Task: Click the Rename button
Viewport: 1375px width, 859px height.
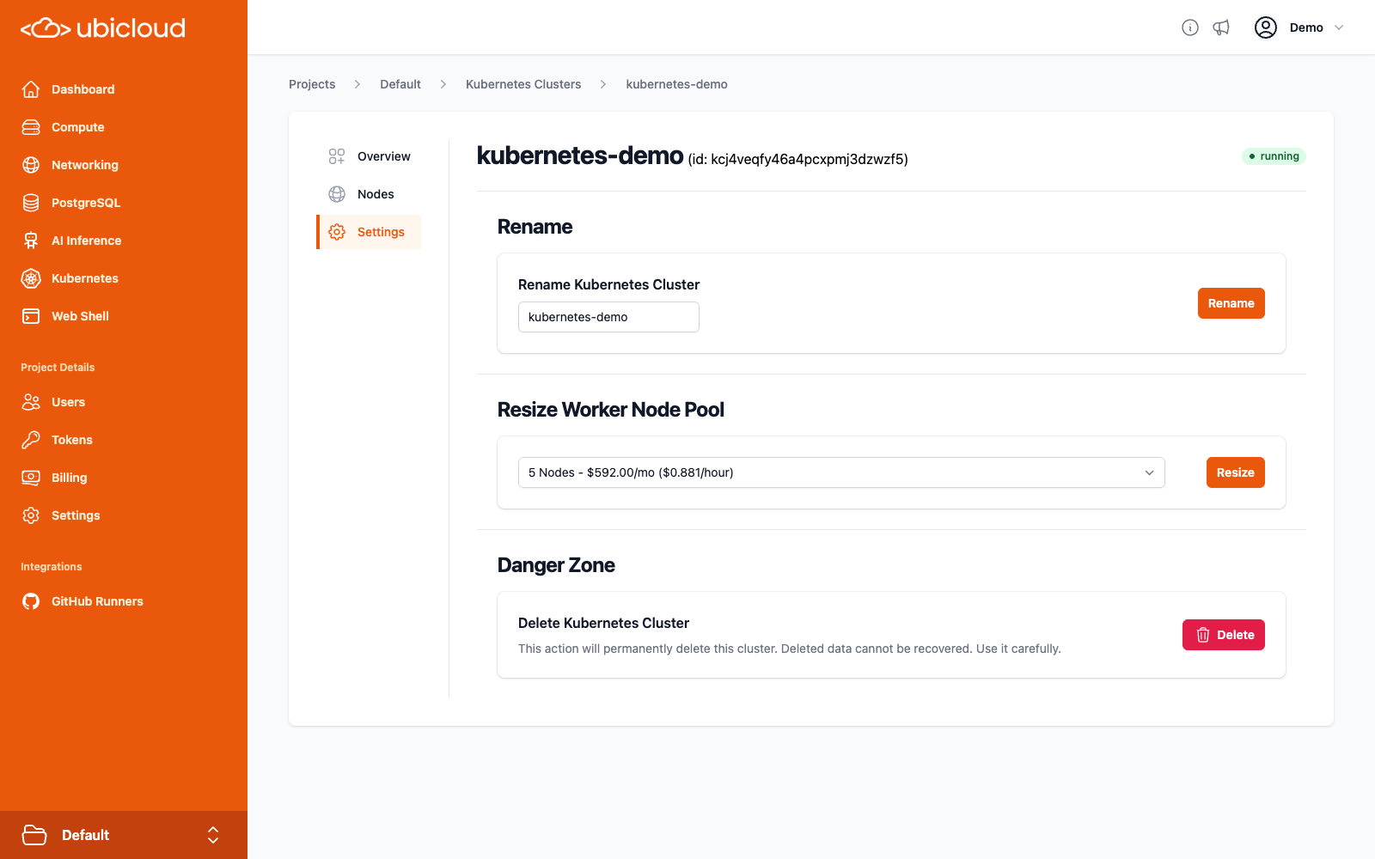Action: coord(1231,302)
